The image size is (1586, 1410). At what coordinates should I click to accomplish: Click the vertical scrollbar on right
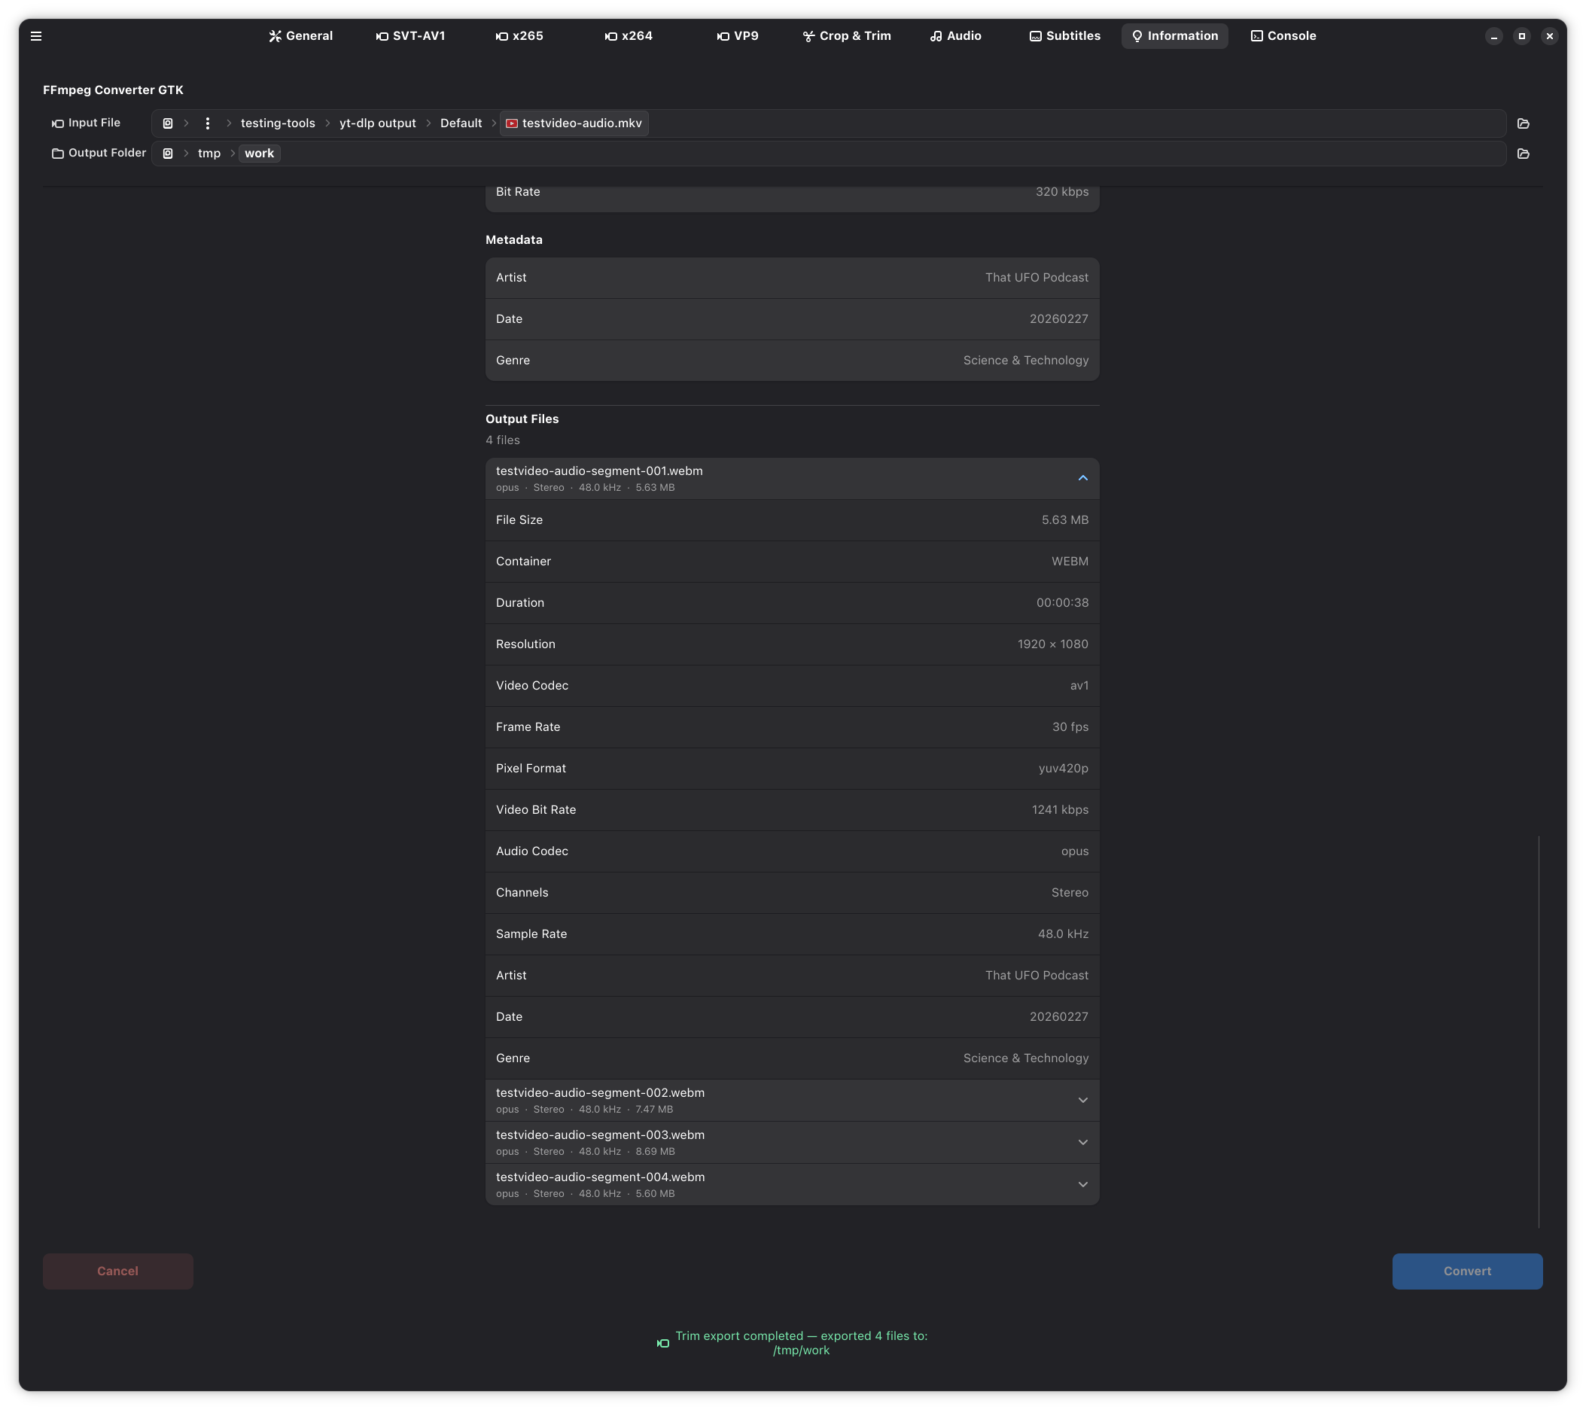click(x=1538, y=1031)
